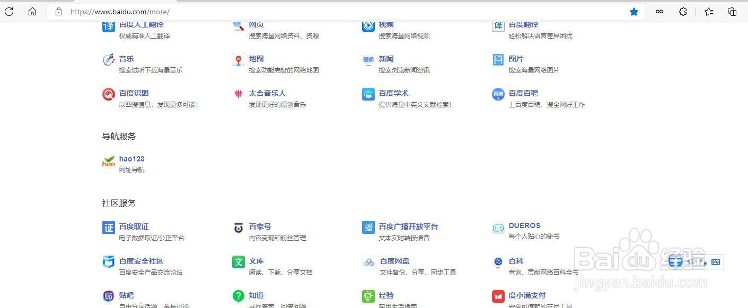Viewport: 748px width, 308px height.
Task: Open the Favorites list icon
Action: 709,12
